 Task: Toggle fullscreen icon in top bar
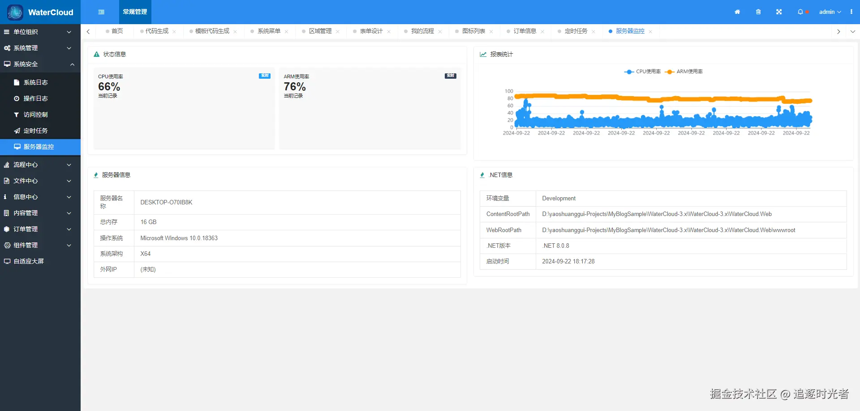pos(779,12)
